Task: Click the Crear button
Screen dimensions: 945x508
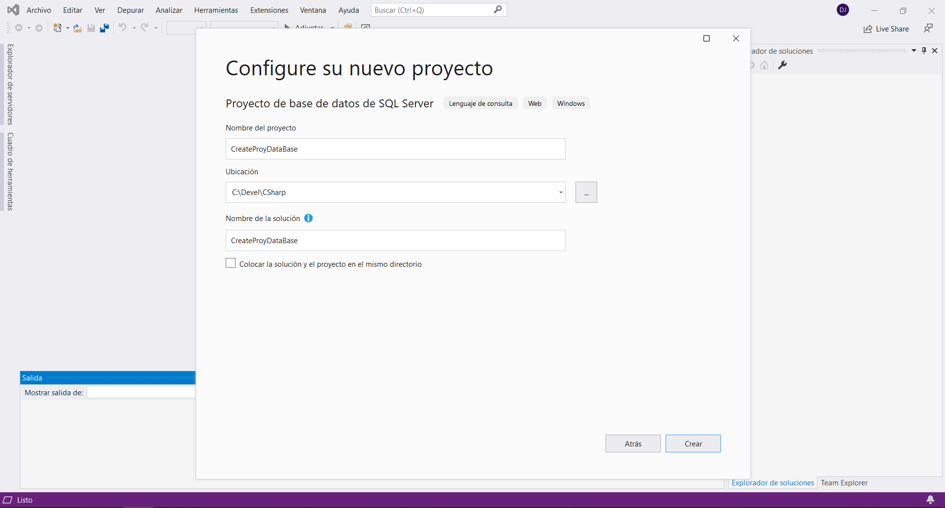Action: click(693, 444)
